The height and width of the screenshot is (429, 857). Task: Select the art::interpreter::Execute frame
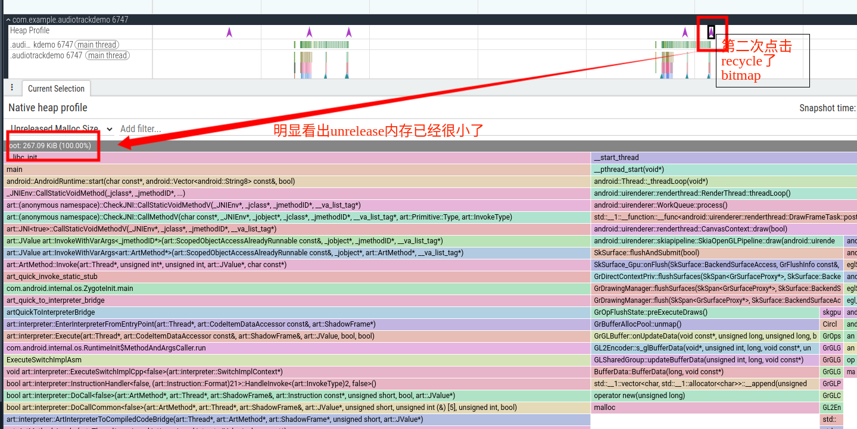[297, 336]
